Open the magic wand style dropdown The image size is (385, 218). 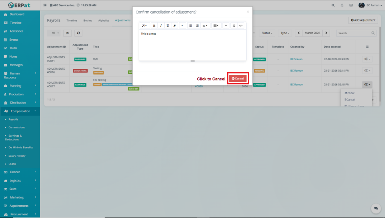click(144, 26)
